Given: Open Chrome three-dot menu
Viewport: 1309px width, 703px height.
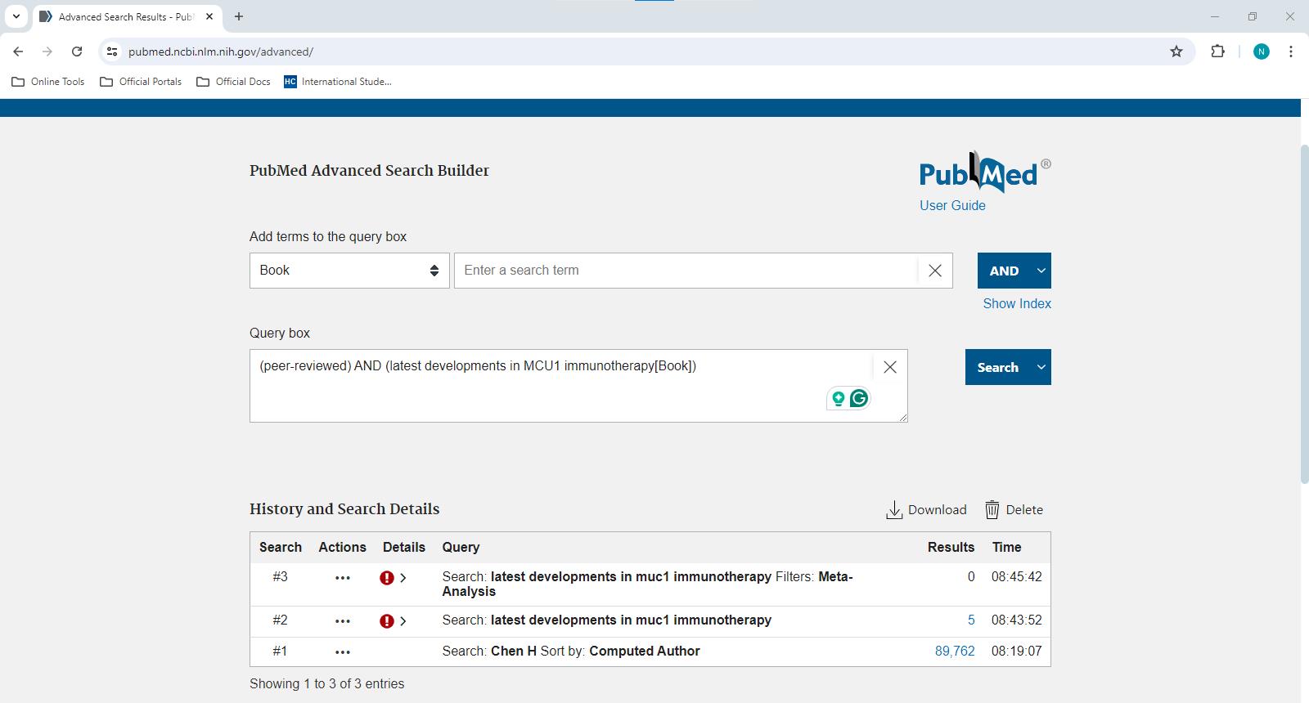Looking at the screenshot, I should tap(1291, 51).
